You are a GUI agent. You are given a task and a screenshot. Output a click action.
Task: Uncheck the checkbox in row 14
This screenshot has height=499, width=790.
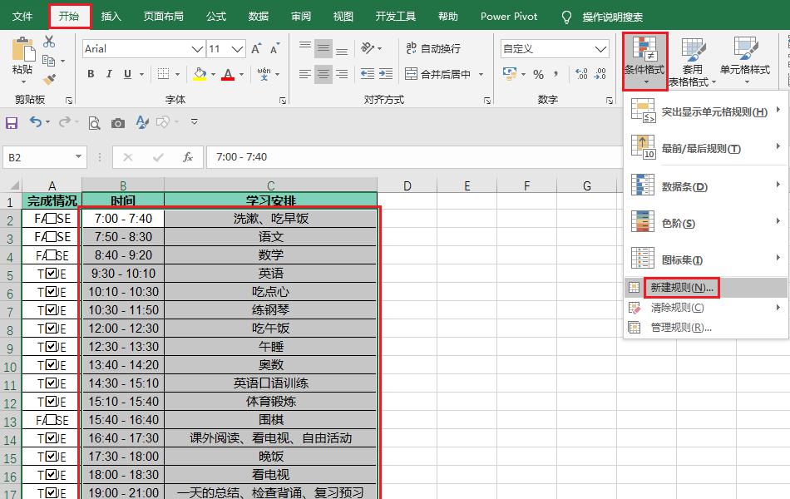pos(52,437)
